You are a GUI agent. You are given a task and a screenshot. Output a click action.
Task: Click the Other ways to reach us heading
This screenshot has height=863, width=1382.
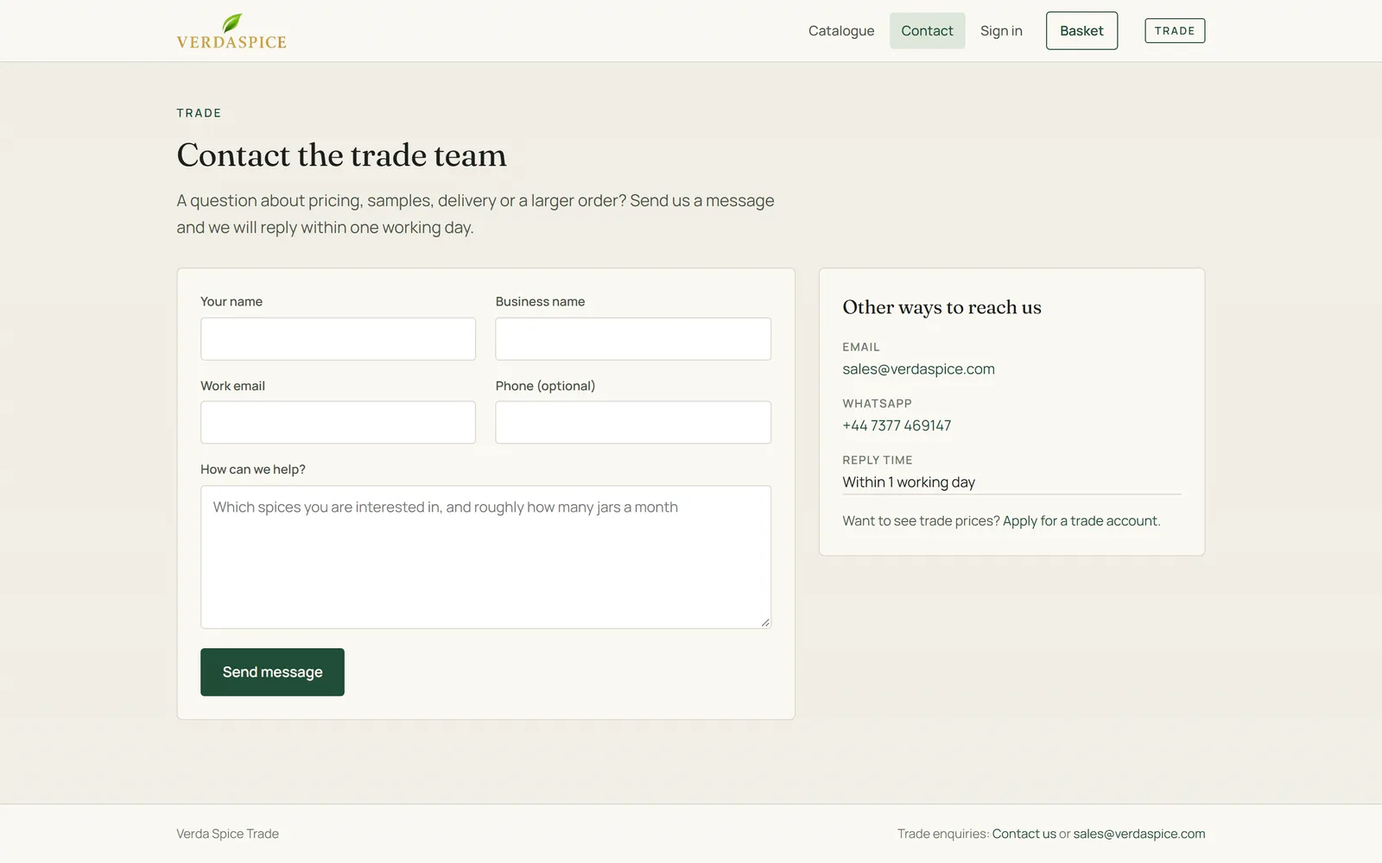941,307
